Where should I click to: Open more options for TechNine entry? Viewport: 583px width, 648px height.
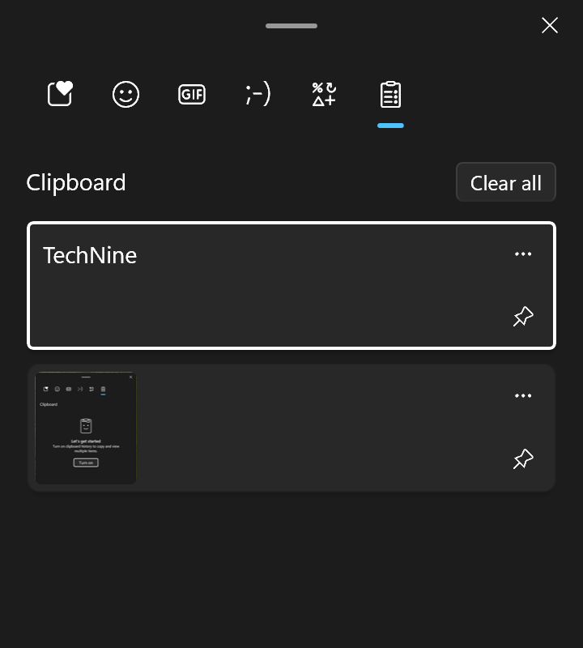tap(523, 254)
